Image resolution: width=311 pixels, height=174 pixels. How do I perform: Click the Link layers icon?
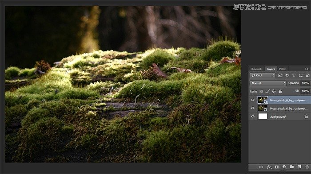[x=261, y=167]
